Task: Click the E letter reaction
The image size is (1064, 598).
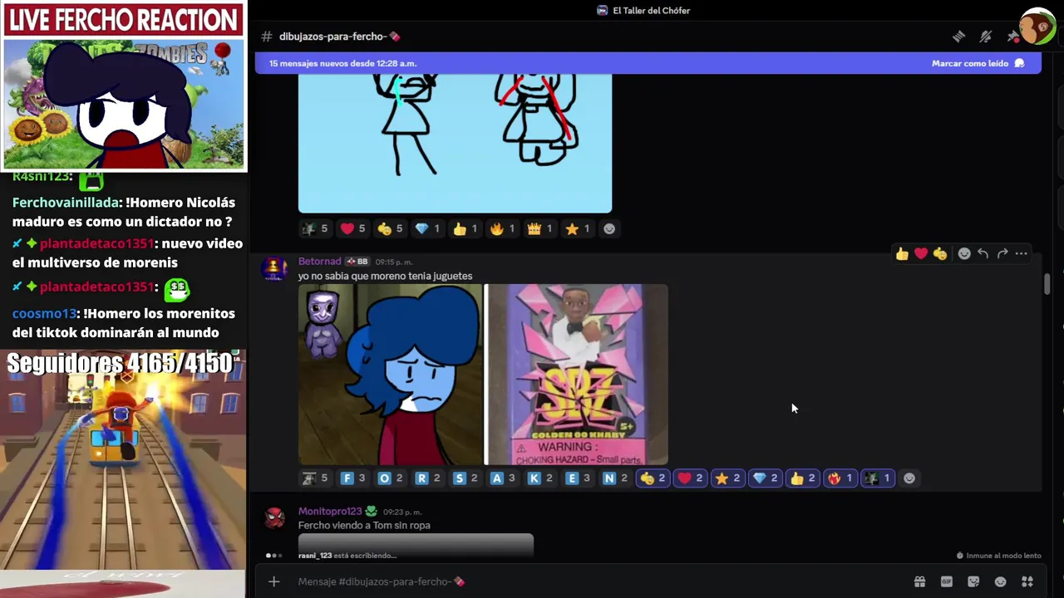Action: [x=577, y=478]
